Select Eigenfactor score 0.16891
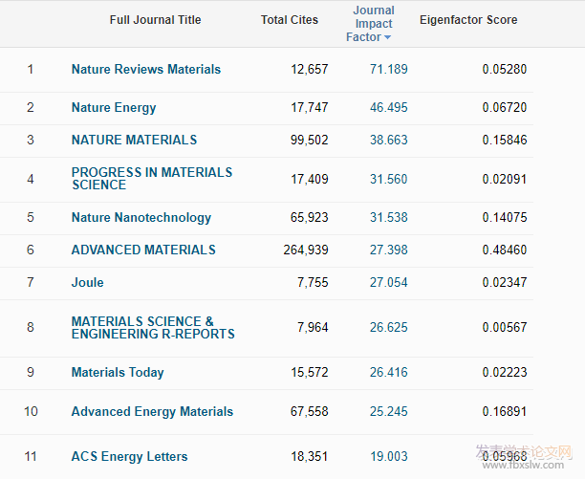The height and width of the screenshot is (479, 585). click(505, 412)
